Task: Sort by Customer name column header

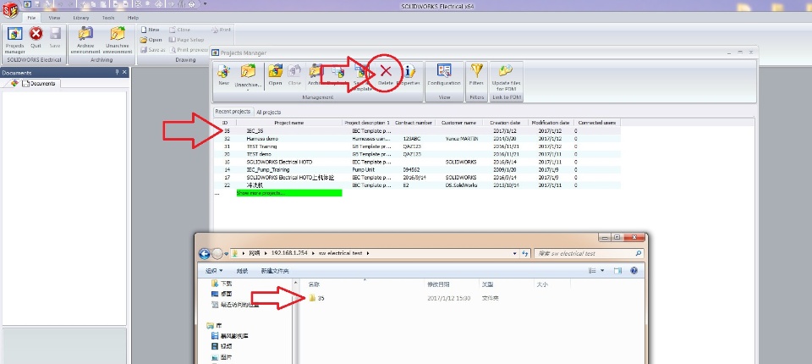Action: [x=458, y=123]
